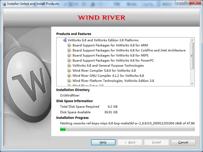
Task: Click the Installation Directory heading
Action: coord(73,90)
